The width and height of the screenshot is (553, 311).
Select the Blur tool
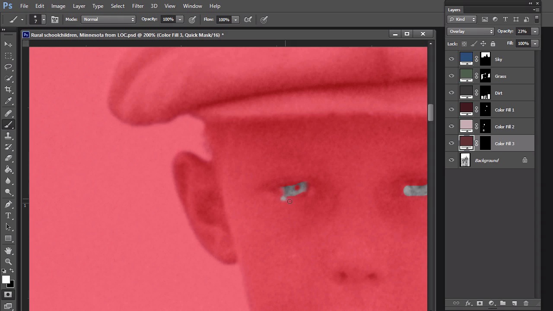click(x=8, y=181)
